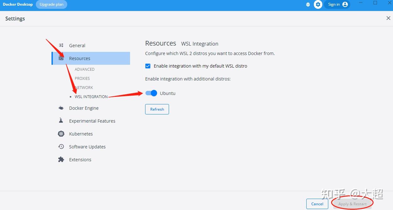Open the General settings section icon

point(61,45)
